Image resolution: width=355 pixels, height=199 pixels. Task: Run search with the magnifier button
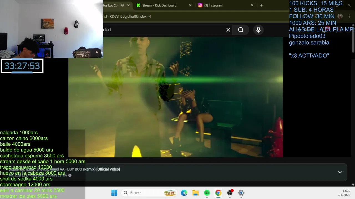click(241, 30)
